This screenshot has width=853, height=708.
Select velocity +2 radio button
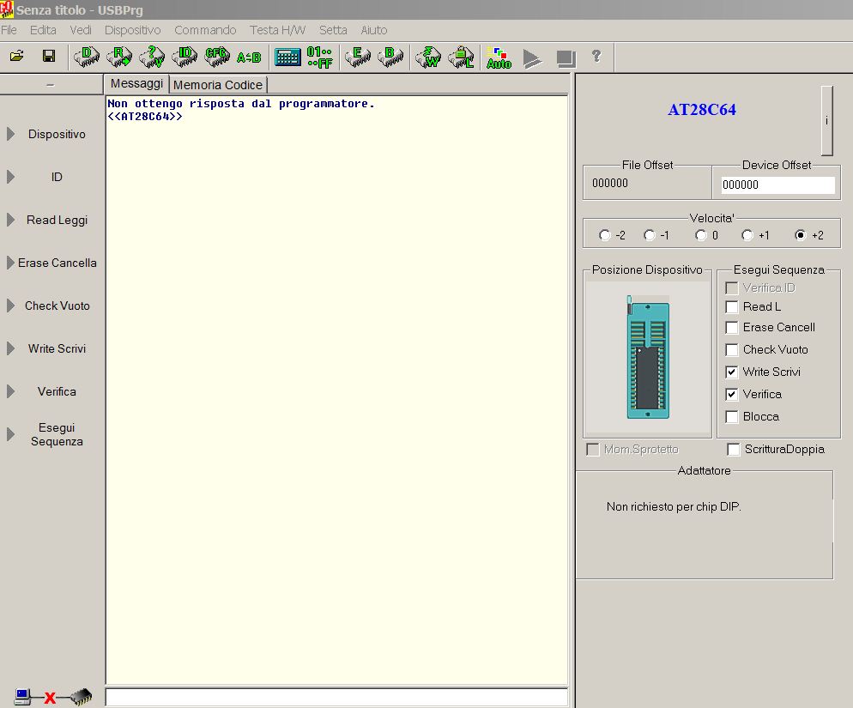801,235
